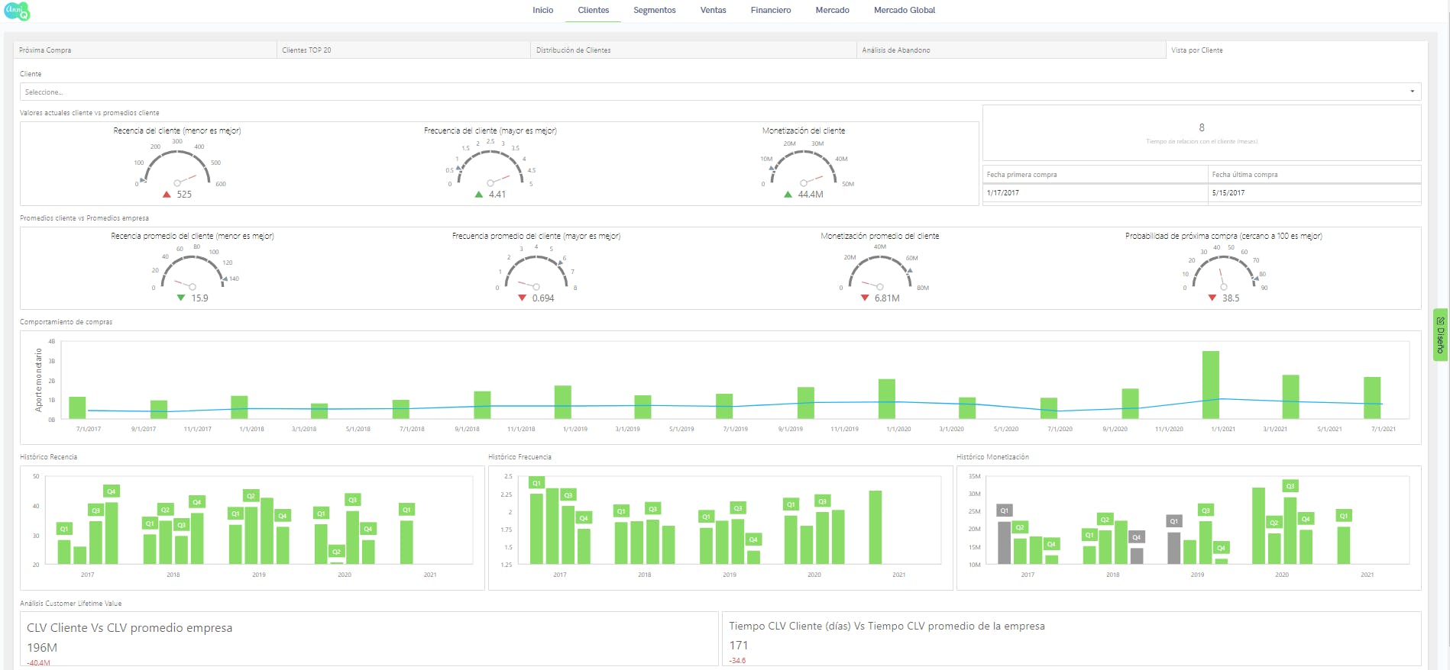Click the 2018 Q4 label in Histórico Monetización
This screenshot has height=670, width=1450.
click(x=1136, y=537)
